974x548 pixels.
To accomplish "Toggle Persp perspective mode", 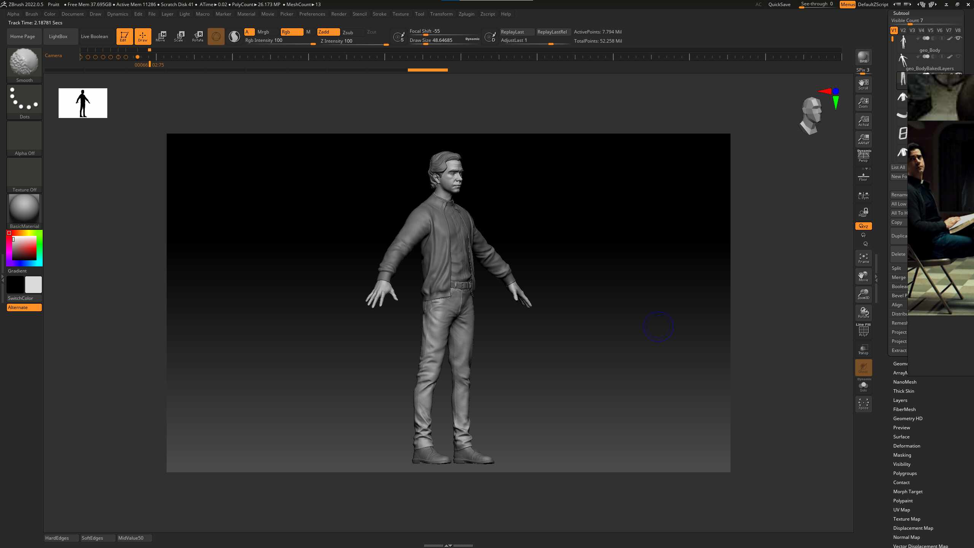I will [863, 156].
